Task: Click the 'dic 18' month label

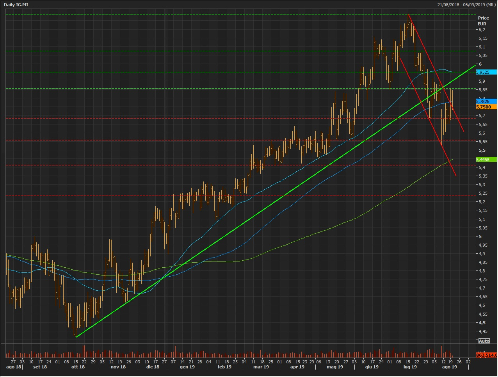Action: 153,367
